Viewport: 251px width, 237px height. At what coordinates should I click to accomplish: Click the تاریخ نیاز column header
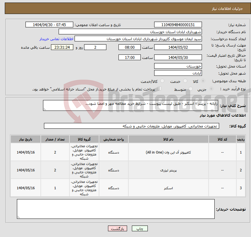tap(25, 139)
